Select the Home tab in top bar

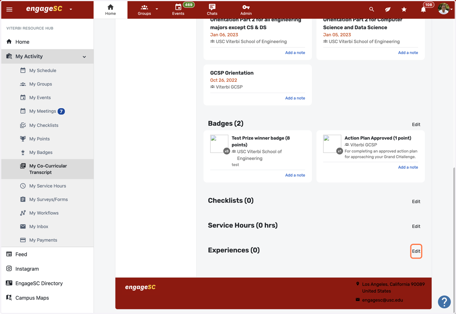click(x=111, y=10)
